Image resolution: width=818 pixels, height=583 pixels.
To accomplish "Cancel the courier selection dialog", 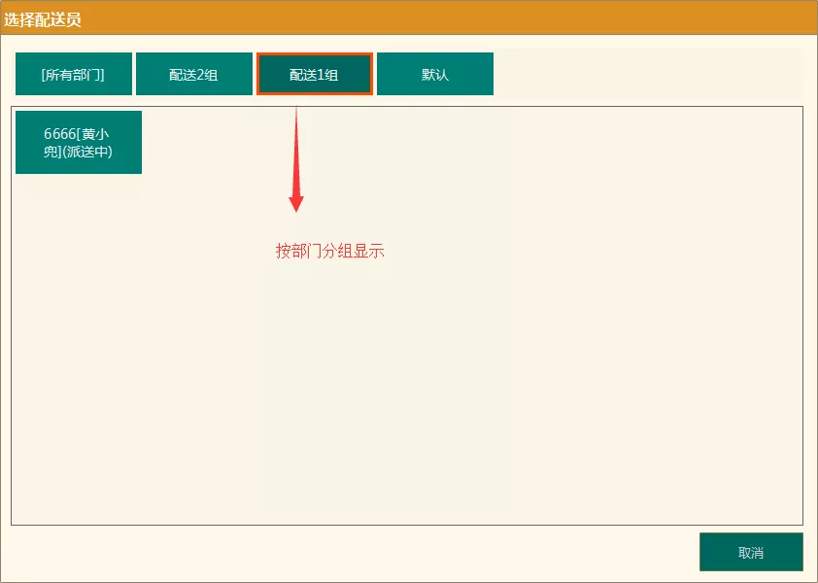I will (x=750, y=552).
